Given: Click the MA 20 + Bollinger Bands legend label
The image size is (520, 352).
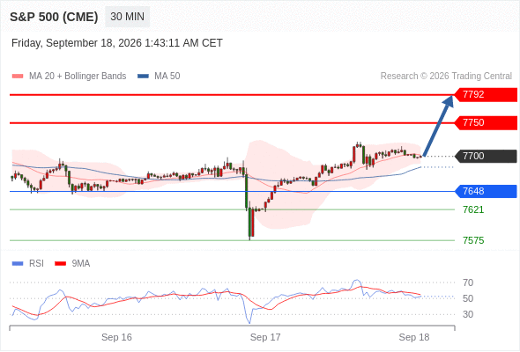Looking at the screenshot, I should 78,77.
